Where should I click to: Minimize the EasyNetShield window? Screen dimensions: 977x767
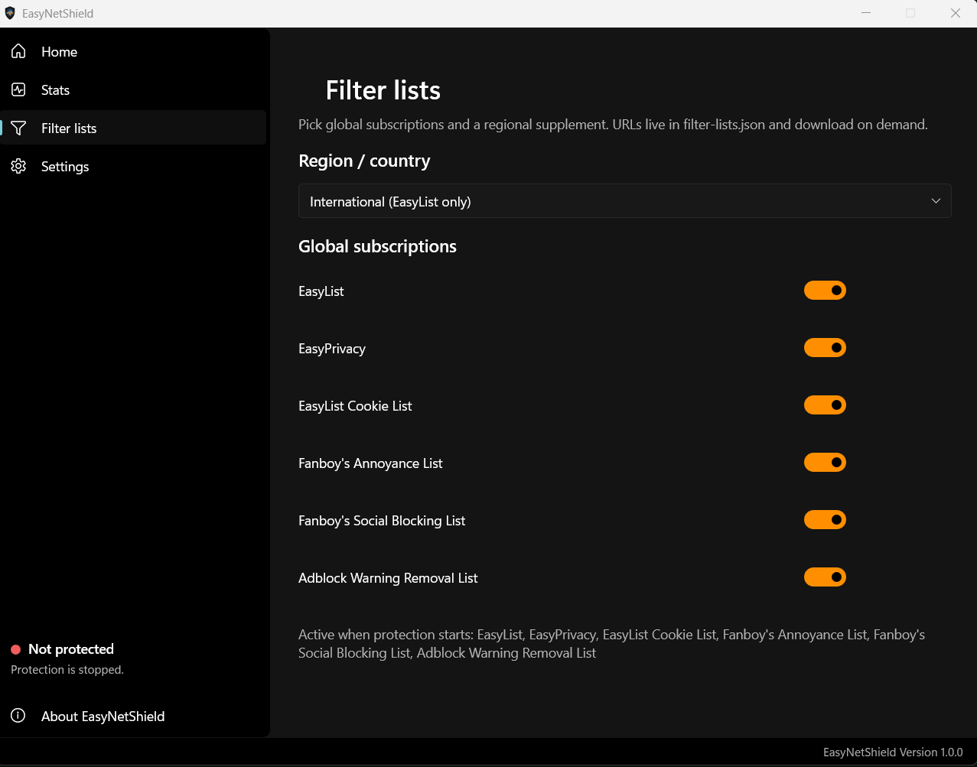point(866,13)
